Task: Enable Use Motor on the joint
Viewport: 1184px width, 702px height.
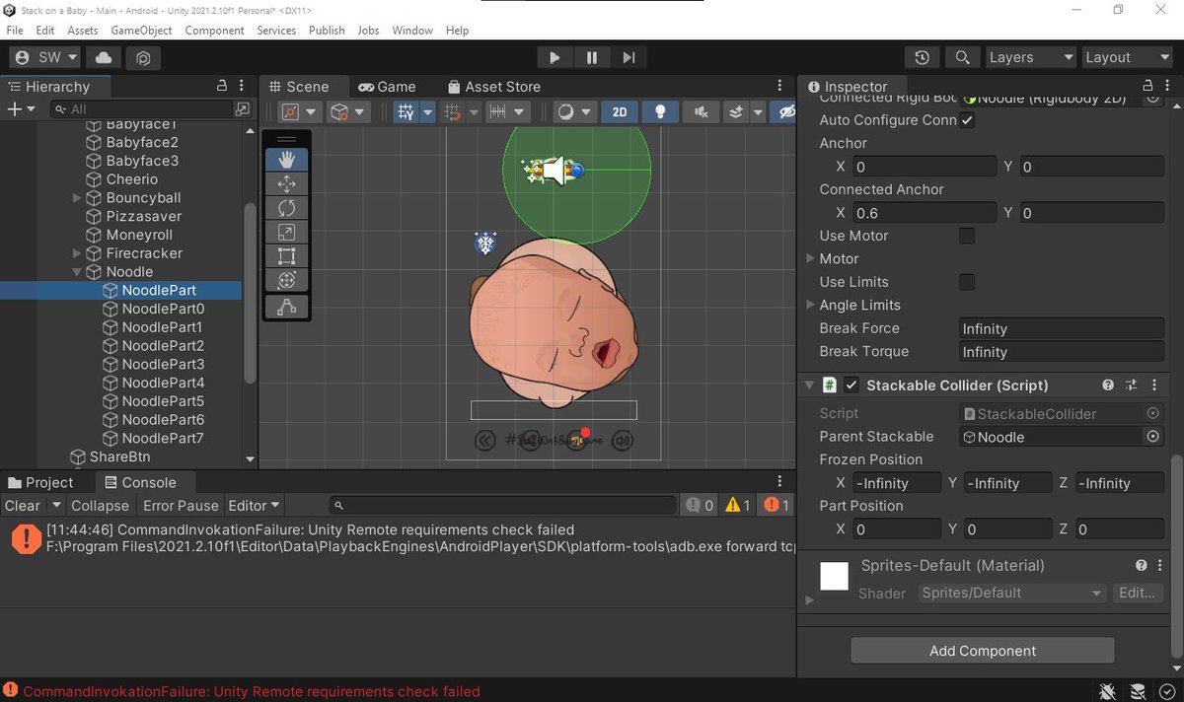Action: coord(967,236)
